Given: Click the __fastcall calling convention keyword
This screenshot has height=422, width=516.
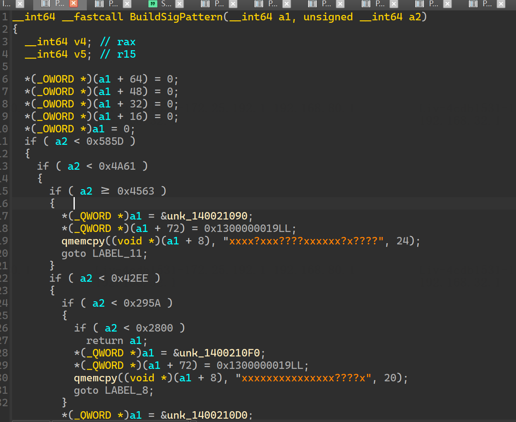Looking at the screenshot, I should click(x=92, y=17).
